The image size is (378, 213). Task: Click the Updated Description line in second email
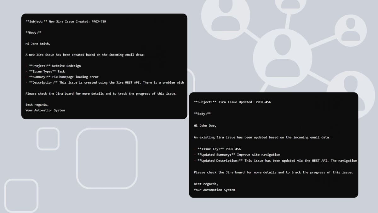[x=277, y=161]
